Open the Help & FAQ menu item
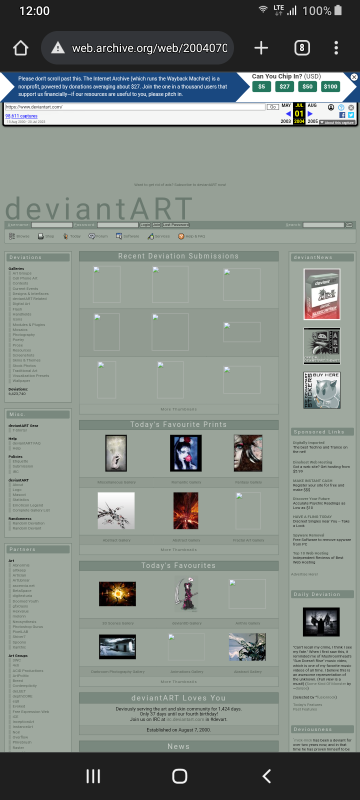This screenshot has width=360, height=800. 191,236
